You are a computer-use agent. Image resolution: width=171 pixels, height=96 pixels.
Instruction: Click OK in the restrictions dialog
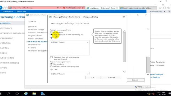click(x=93, y=77)
